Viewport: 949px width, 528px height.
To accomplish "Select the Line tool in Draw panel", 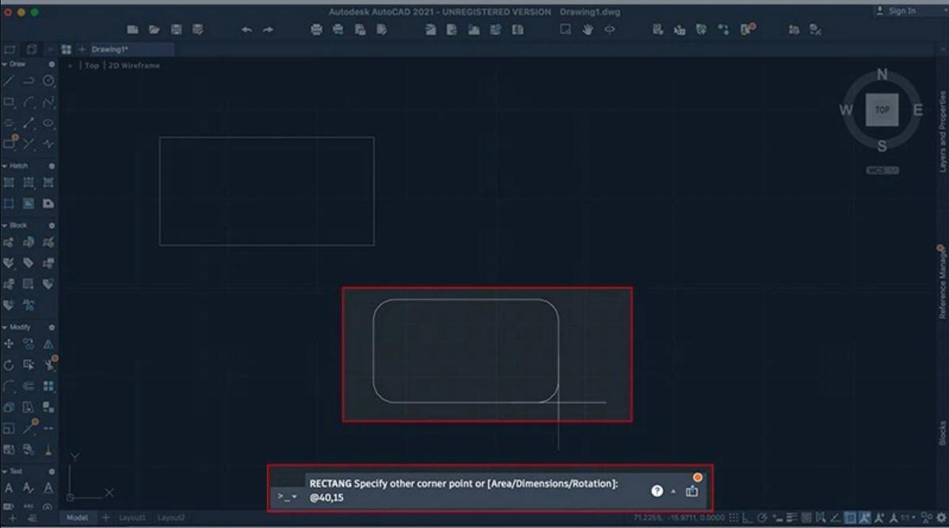I will (9, 81).
